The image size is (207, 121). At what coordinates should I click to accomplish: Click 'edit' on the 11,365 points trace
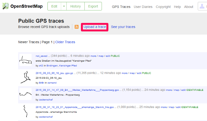pos(139,73)
